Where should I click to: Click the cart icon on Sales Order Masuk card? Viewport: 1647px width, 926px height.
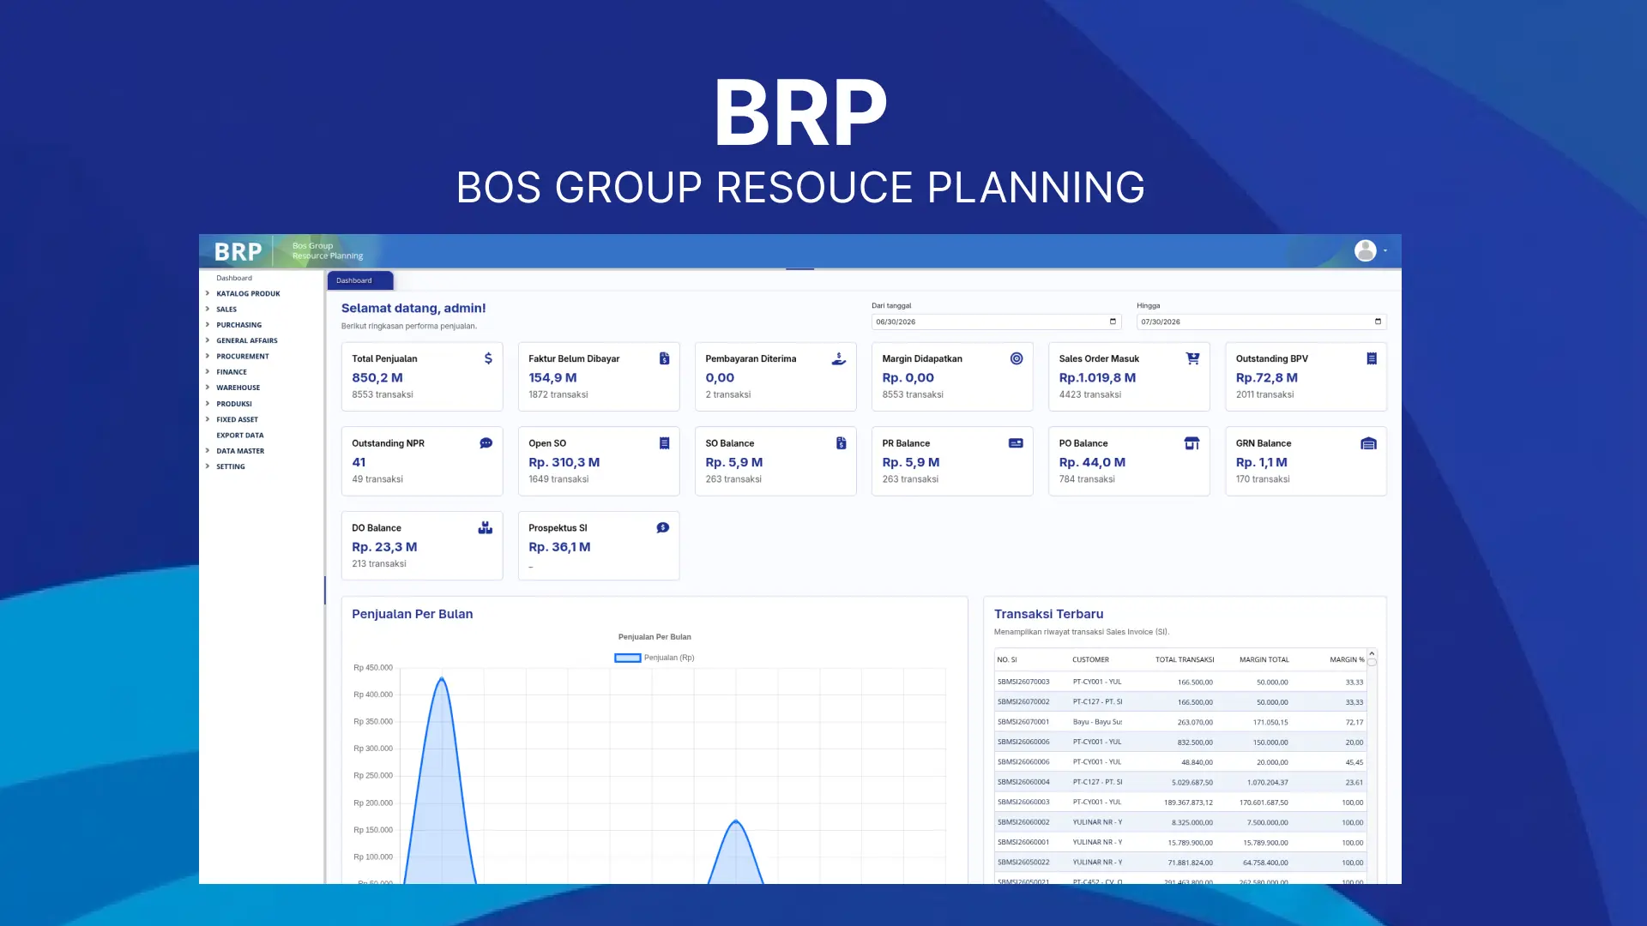tap(1192, 358)
